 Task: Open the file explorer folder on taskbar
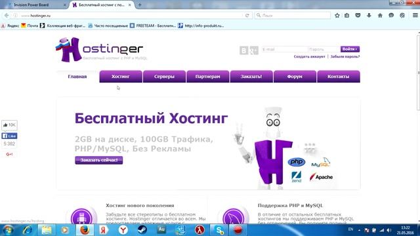(47, 230)
